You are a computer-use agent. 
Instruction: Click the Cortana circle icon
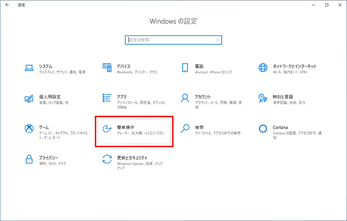263,129
